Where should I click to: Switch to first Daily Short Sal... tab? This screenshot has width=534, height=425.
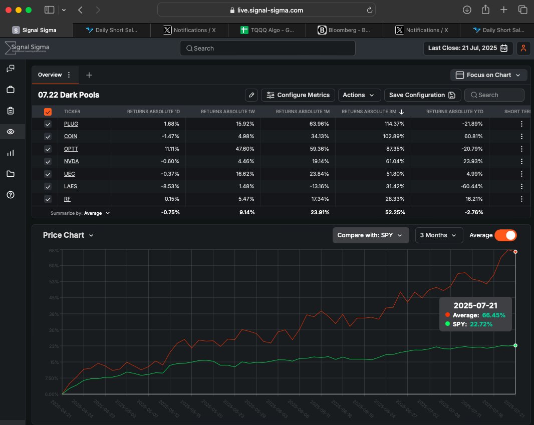pyautogui.click(x=112, y=30)
